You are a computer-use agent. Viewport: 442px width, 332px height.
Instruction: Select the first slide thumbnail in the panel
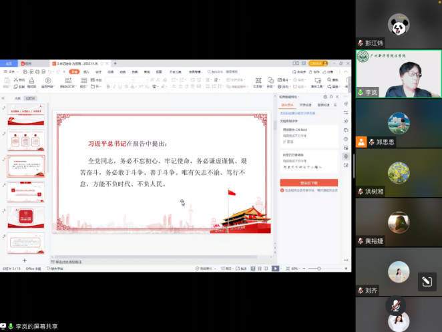click(26, 116)
